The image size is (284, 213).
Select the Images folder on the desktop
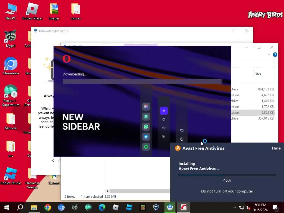tap(54, 11)
